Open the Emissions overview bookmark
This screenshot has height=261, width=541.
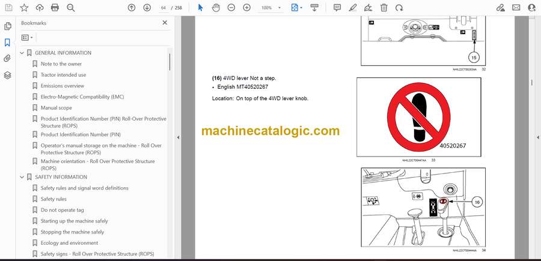point(62,86)
